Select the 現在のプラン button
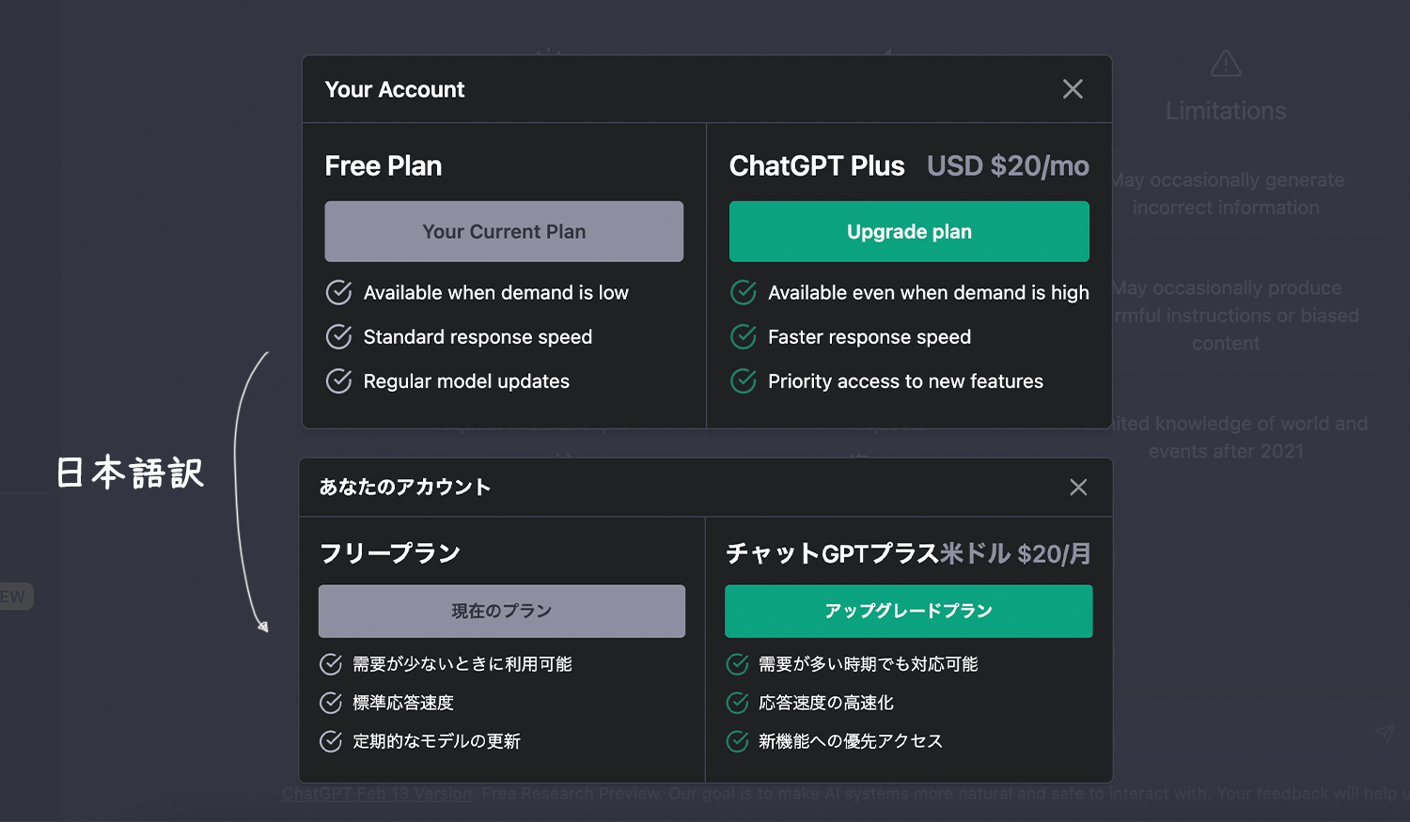The height and width of the screenshot is (822, 1410). (x=502, y=611)
